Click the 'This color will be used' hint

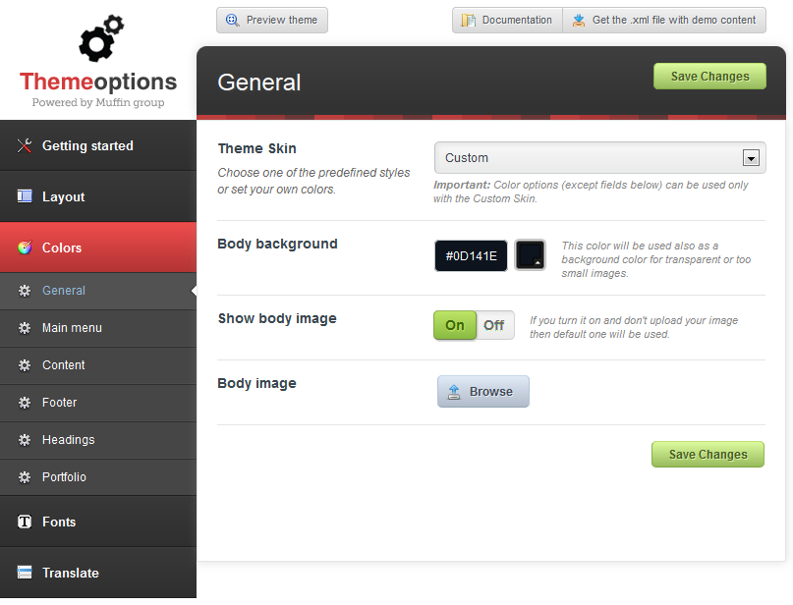656,259
